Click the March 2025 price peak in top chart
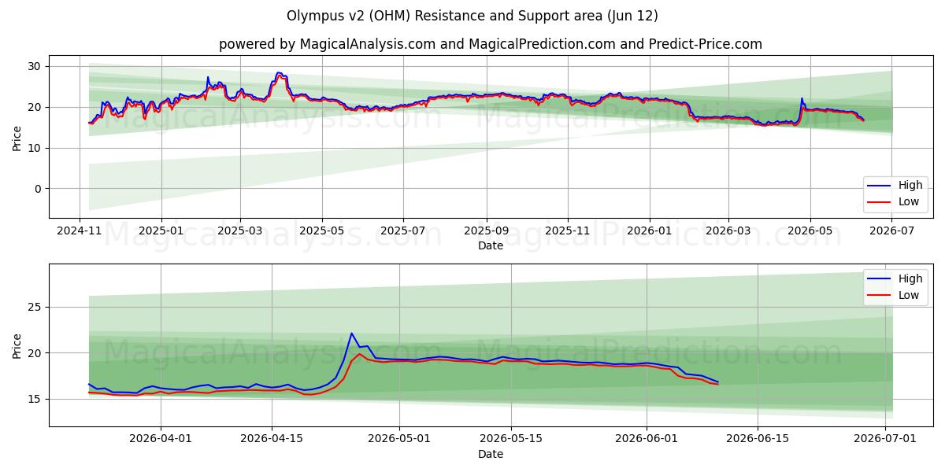 pos(278,72)
